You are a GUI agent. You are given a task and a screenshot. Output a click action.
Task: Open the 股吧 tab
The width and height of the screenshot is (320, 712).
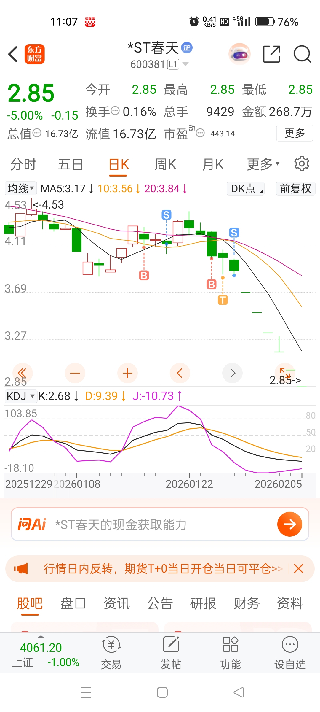point(30,603)
